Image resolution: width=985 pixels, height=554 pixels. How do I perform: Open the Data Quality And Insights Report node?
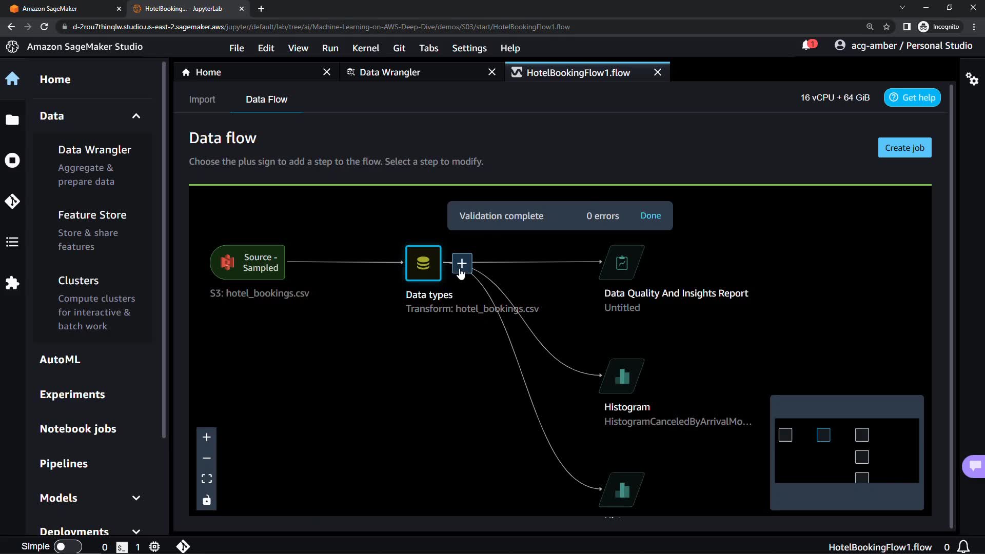point(622,263)
